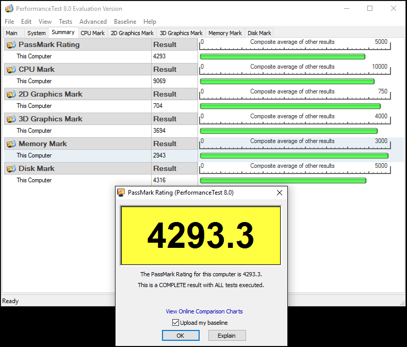407x347 pixels.
Task: Click the 2D Graphics Mark row icon
Action: tap(11, 94)
